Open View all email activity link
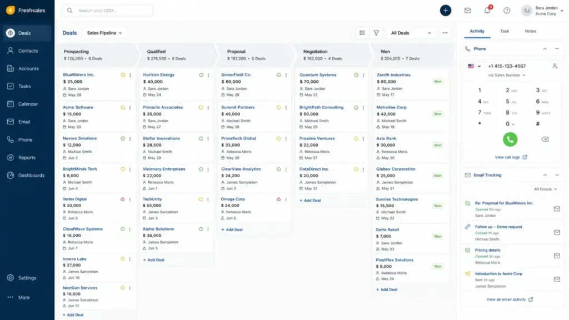Viewport: 569px width, 320px height. [x=510, y=299]
